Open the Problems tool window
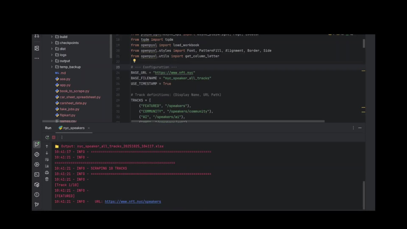407x229 pixels. 37,194
